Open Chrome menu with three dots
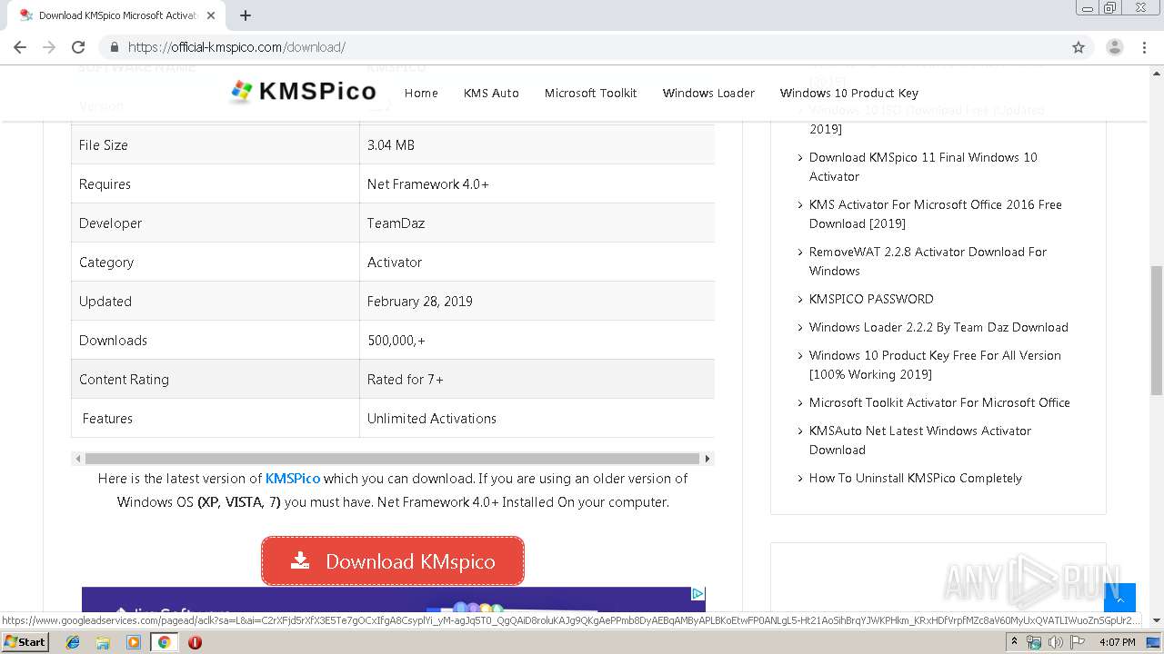The width and height of the screenshot is (1164, 654). tap(1144, 47)
